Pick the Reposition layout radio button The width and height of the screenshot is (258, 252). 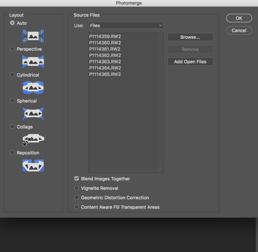coord(12,153)
